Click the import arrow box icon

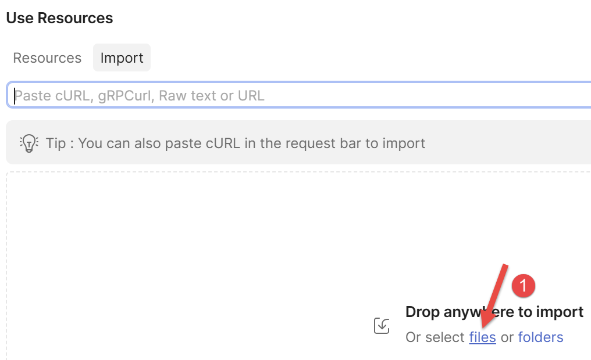(382, 326)
